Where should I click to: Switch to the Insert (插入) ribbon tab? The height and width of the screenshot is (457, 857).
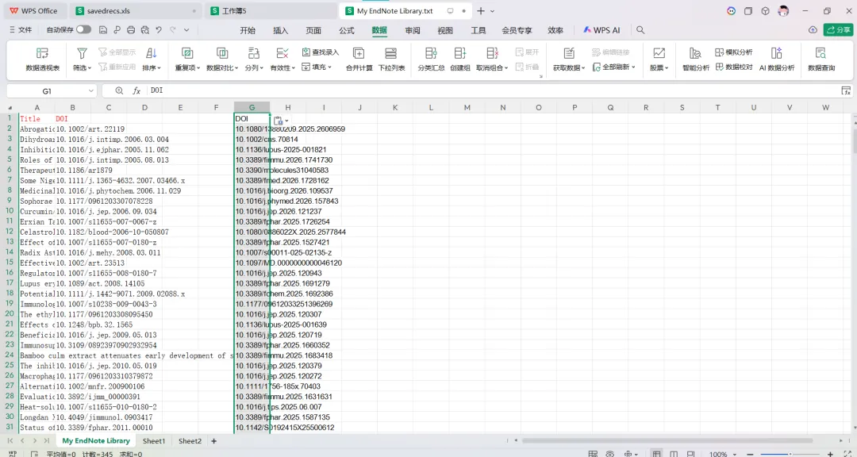click(280, 30)
